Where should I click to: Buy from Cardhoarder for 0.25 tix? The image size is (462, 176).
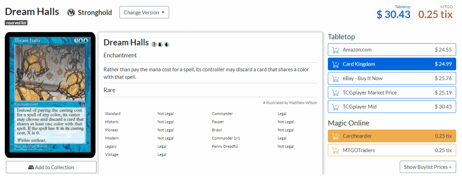click(x=392, y=136)
